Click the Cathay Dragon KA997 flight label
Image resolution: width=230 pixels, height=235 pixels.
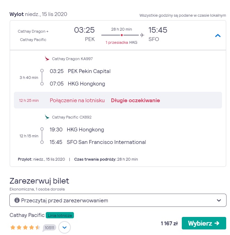[72, 59]
